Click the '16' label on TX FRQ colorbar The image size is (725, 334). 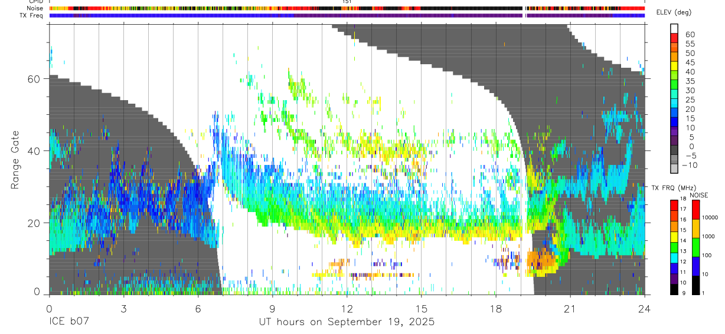pyautogui.click(x=683, y=220)
